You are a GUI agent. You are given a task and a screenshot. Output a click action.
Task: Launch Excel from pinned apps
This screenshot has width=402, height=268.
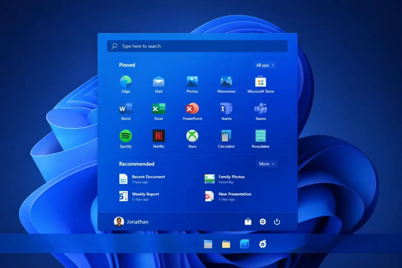tap(159, 112)
